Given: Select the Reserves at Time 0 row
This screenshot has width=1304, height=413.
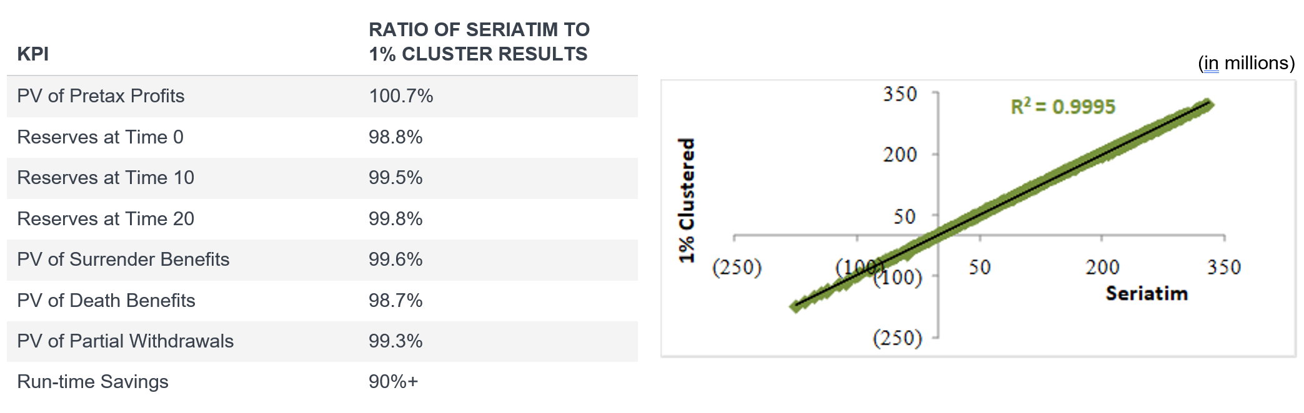Looking at the screenshot, I should coord(100,137).
